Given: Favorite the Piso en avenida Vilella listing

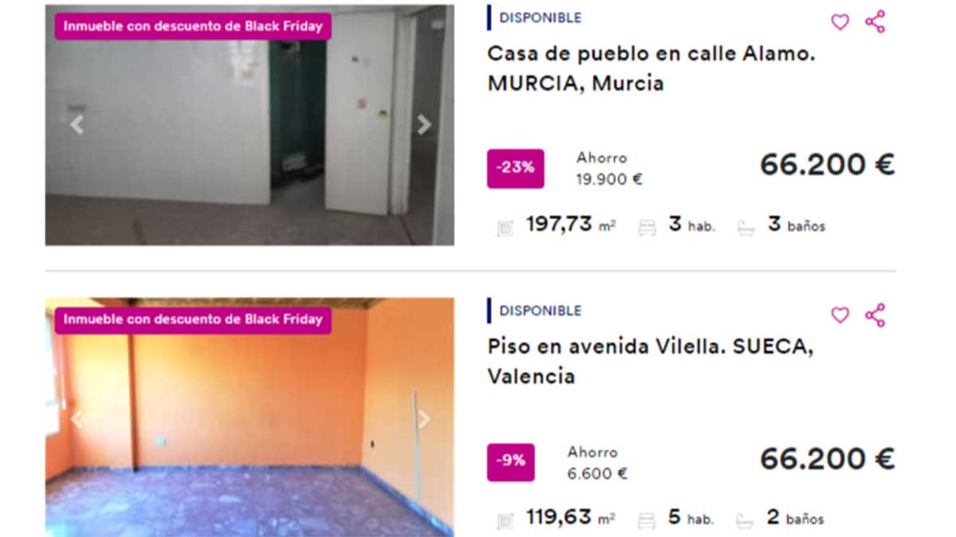Looking at the screenshot, I should click(x=840, y=315).
